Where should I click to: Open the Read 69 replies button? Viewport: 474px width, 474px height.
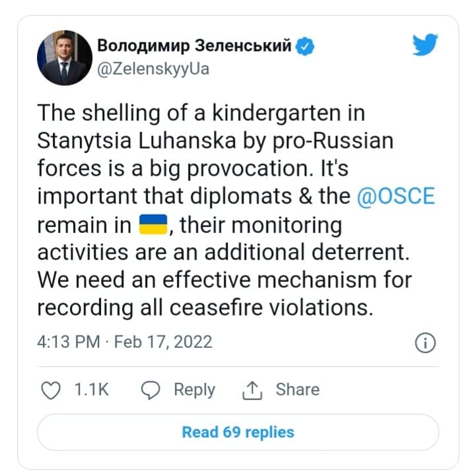(x=238, y=432)
